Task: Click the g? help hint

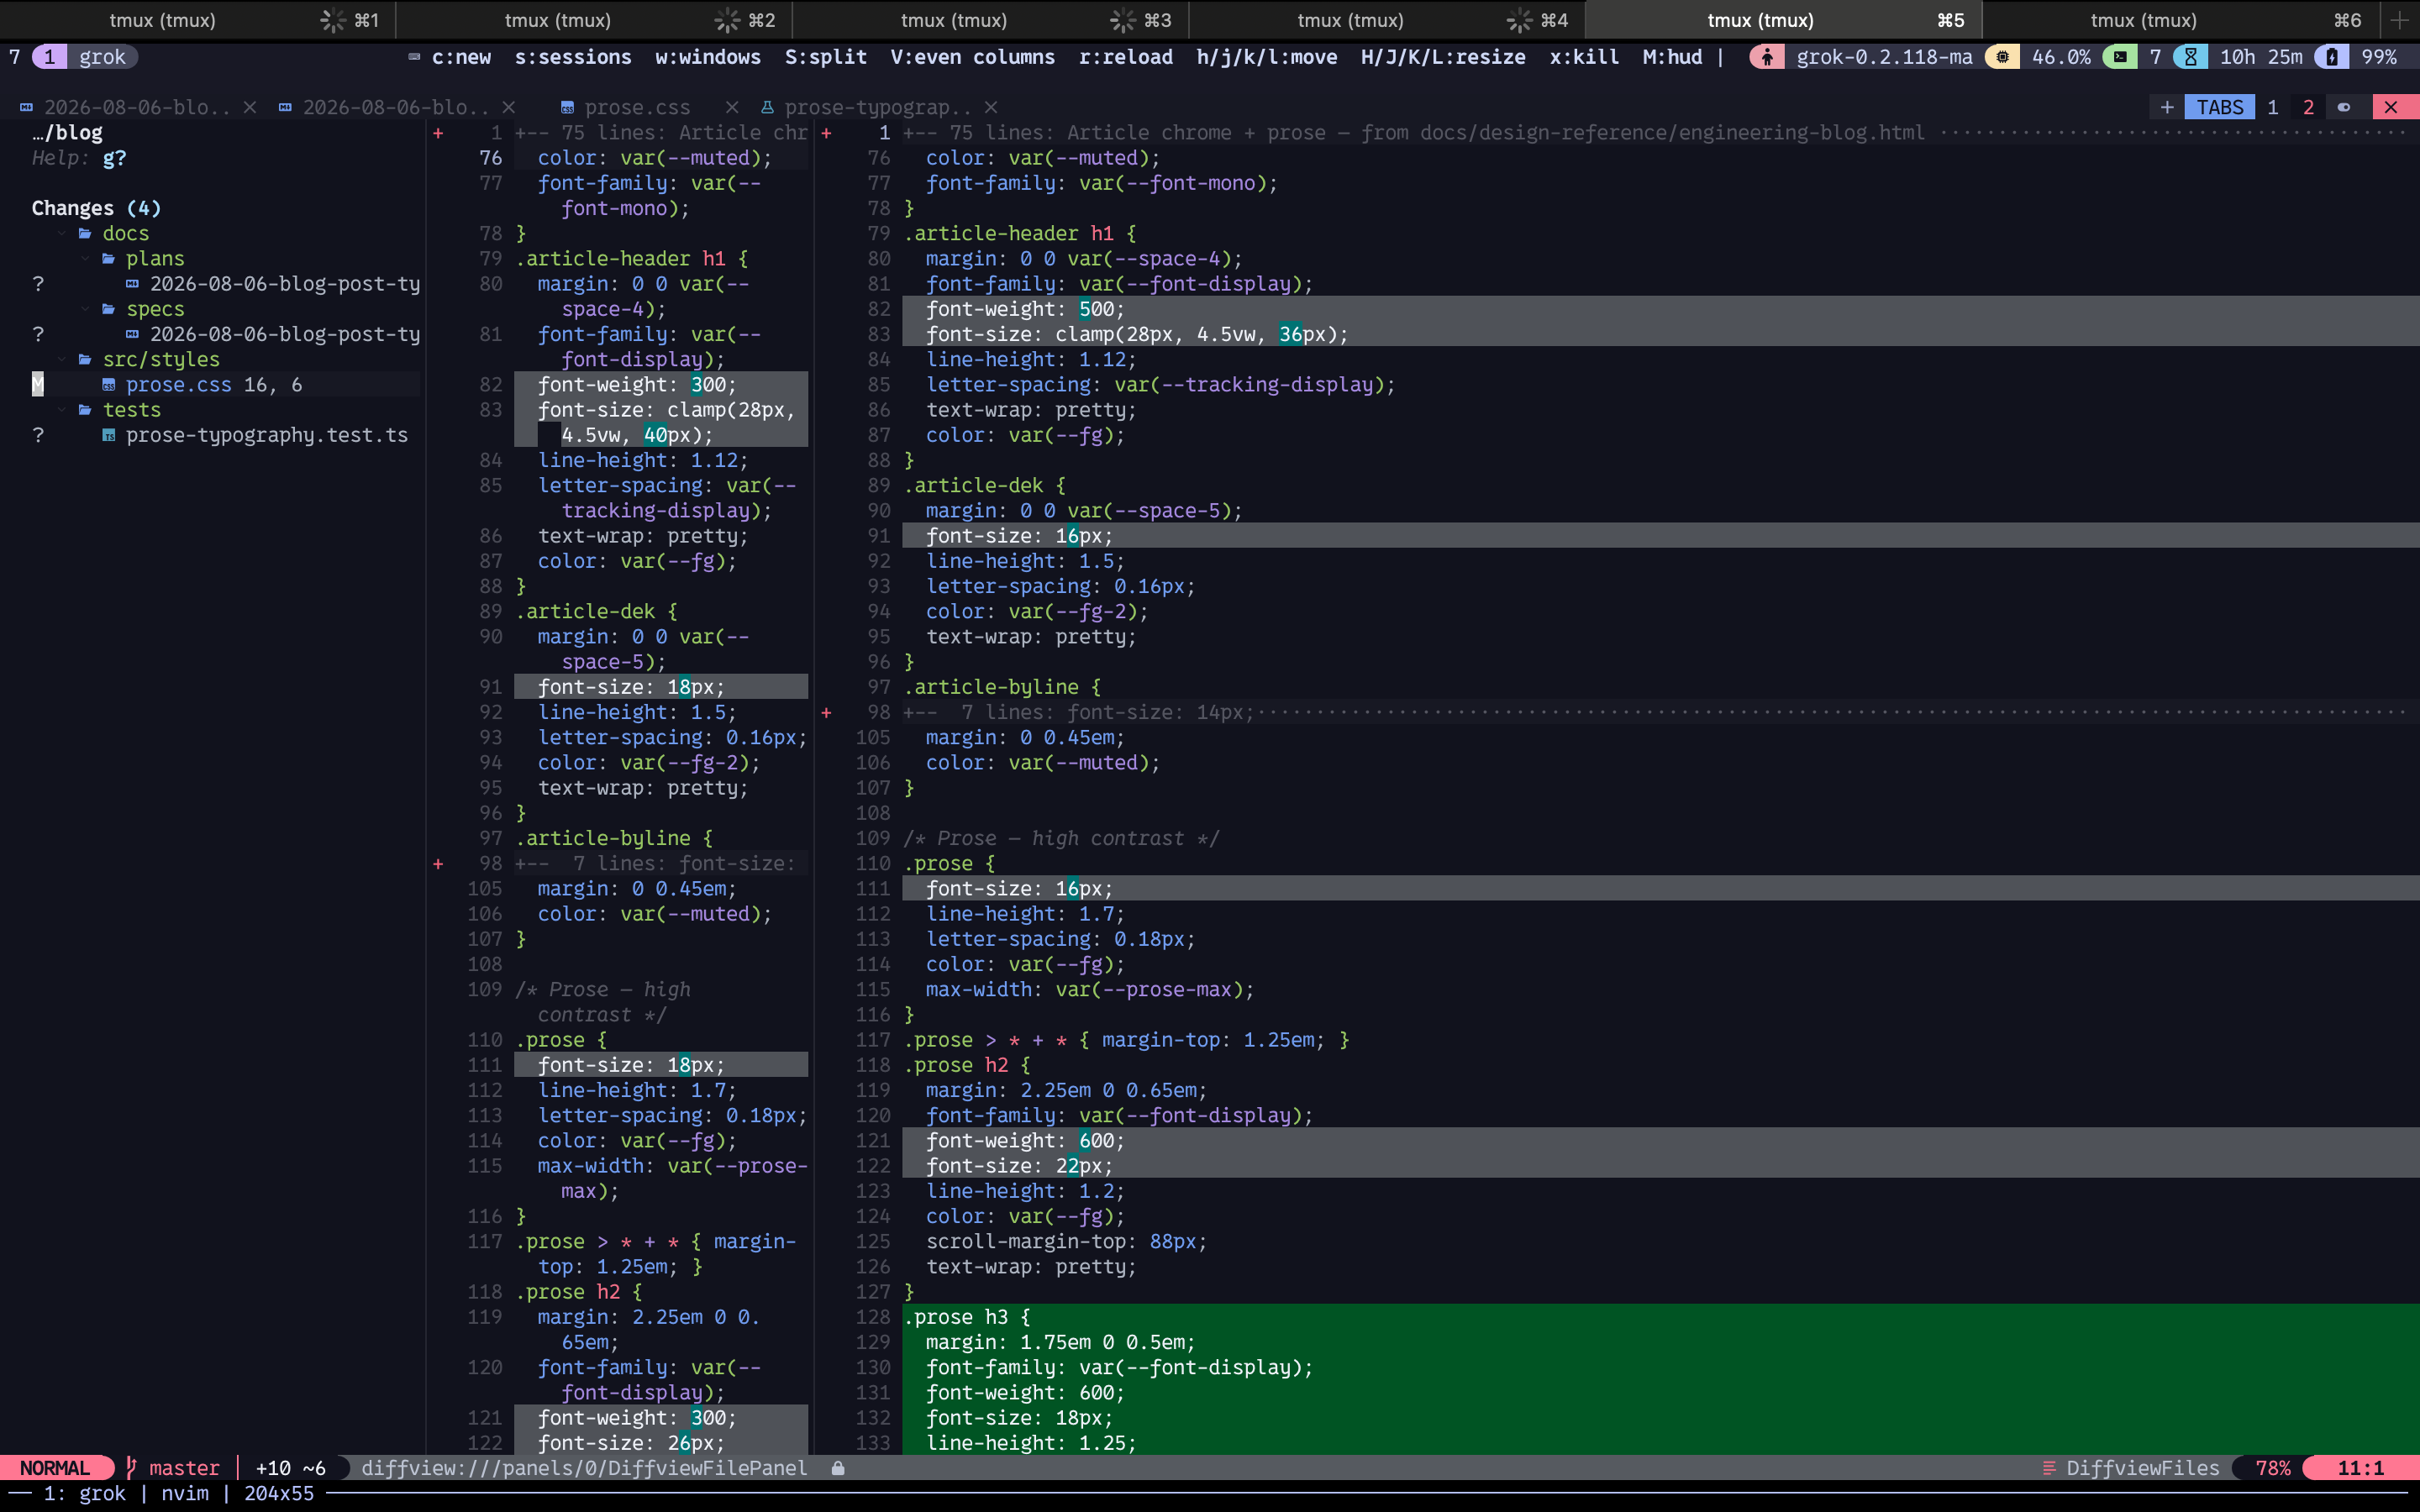Action: [114, 158]
